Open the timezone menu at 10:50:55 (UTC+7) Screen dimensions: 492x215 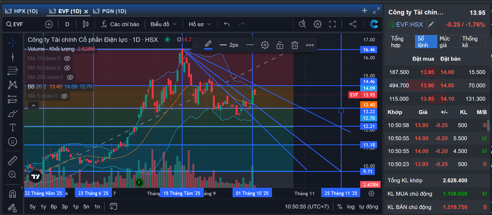pos(307,207)
